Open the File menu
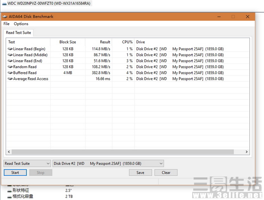The image size is (264, 200). point(6,24)
